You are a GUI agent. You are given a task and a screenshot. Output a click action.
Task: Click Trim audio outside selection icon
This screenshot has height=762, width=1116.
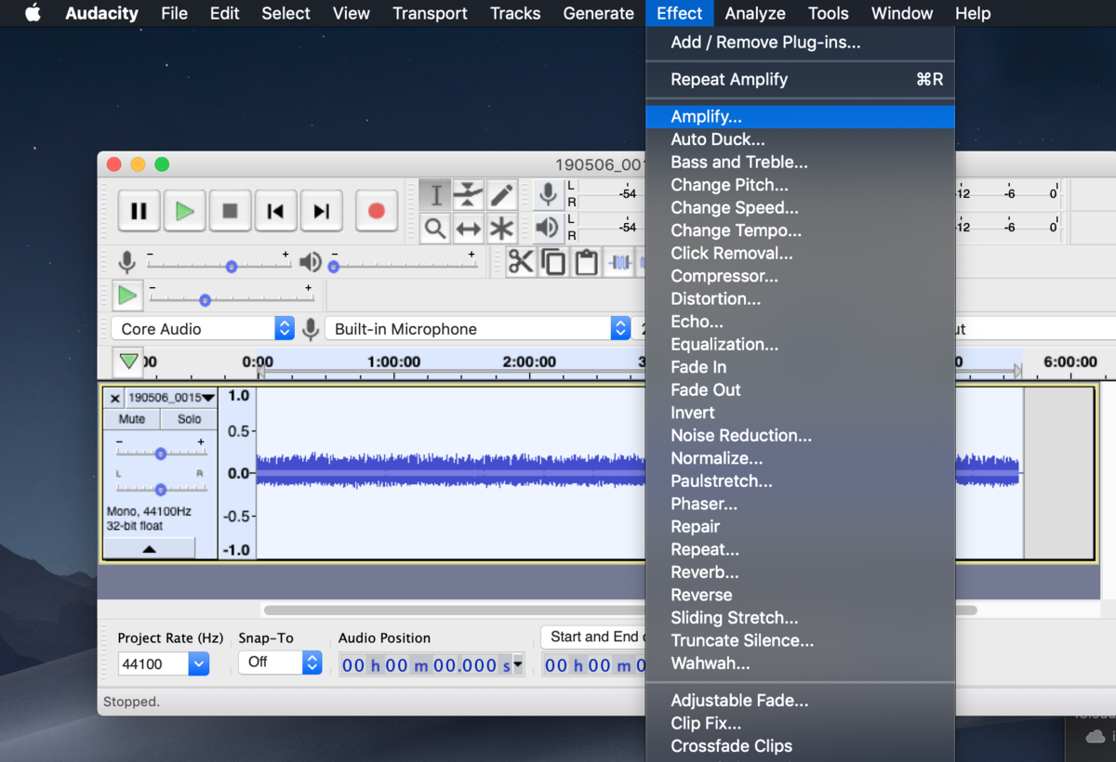619,262
